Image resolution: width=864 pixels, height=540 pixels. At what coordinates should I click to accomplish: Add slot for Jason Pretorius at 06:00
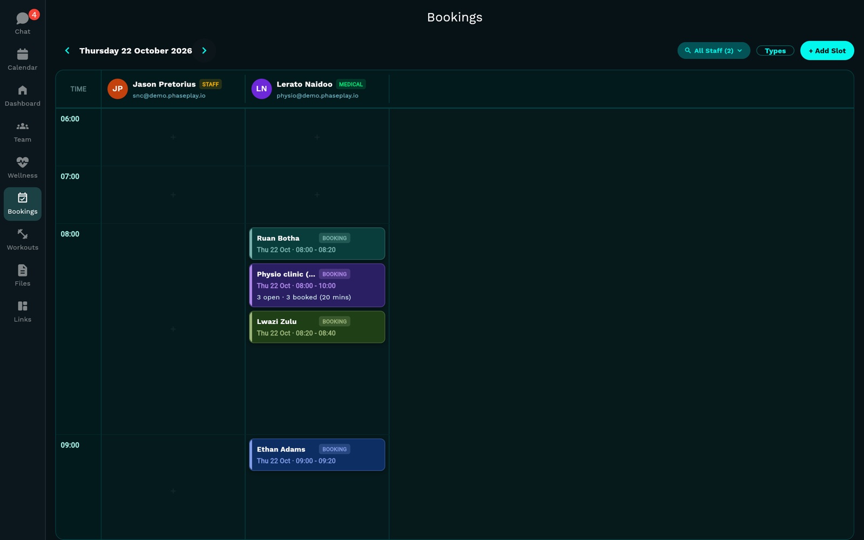[x=173, y=137]
